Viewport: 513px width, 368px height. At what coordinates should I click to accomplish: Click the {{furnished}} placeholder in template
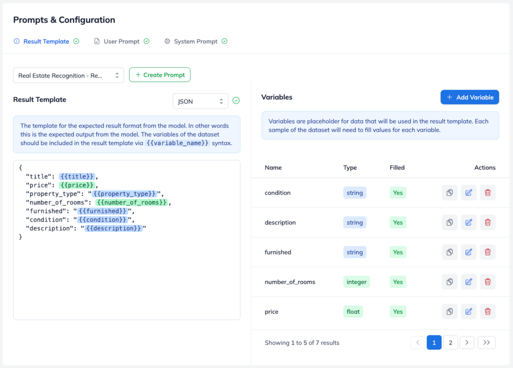(103, 211)
